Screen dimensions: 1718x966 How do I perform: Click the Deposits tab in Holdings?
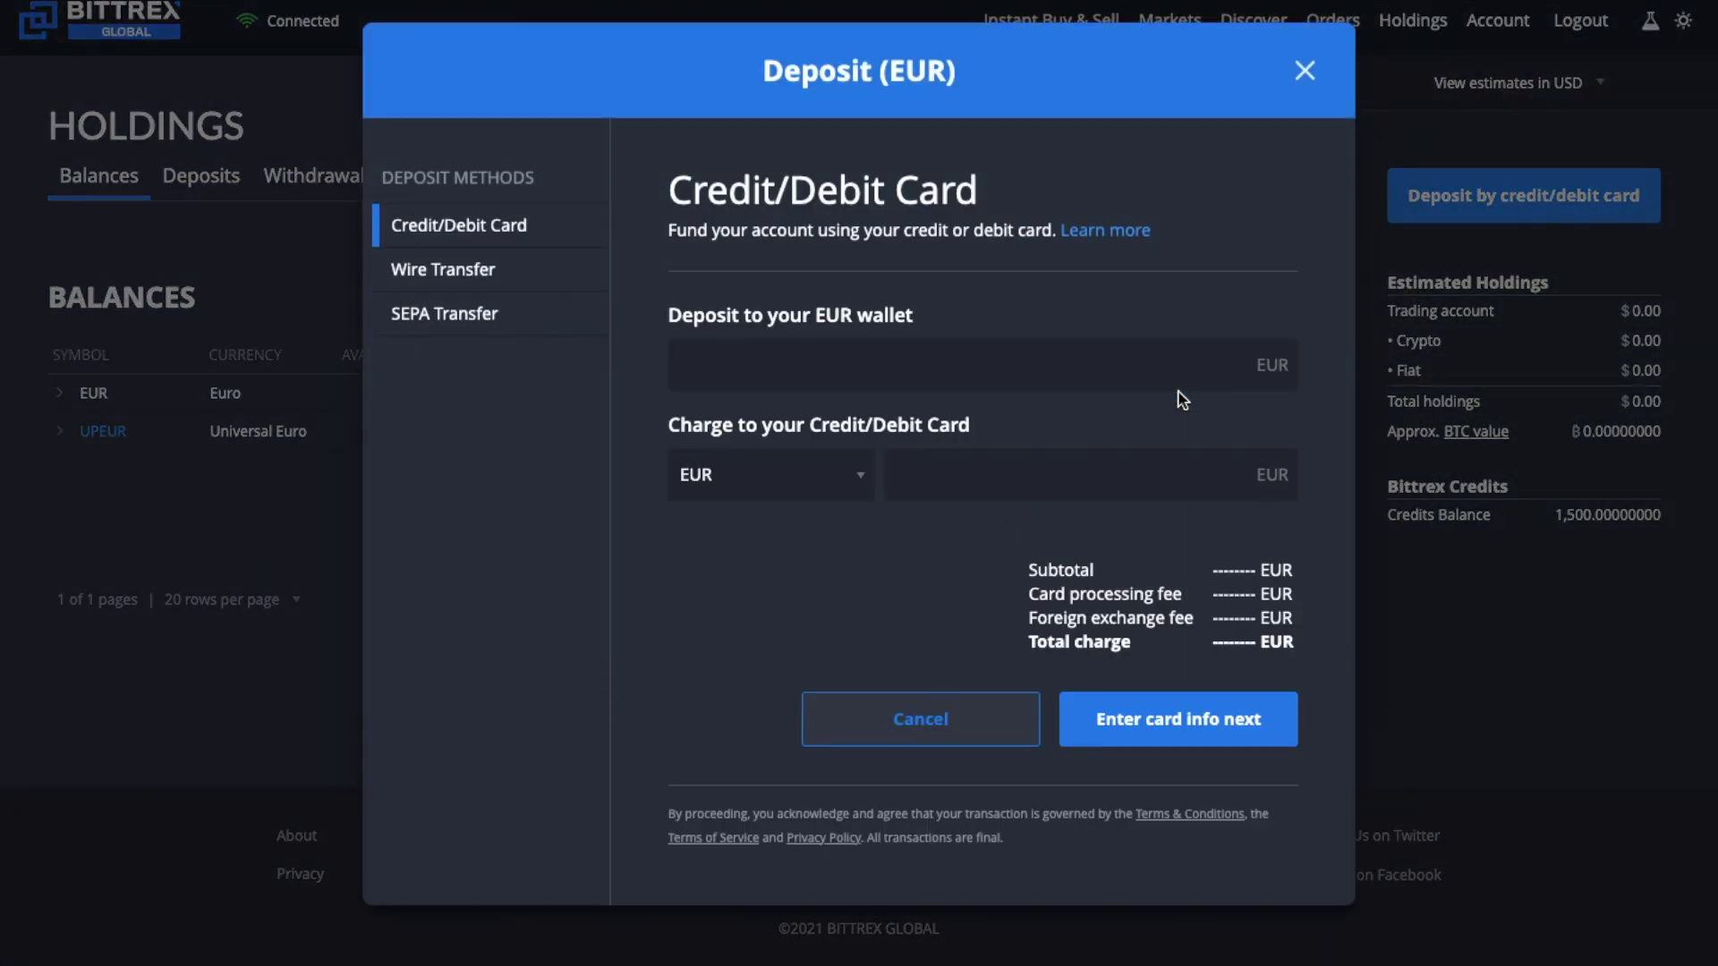[200, 177]
